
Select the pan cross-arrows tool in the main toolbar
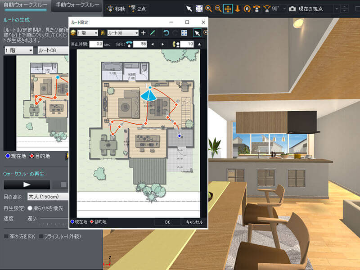[x=228, y=9]
